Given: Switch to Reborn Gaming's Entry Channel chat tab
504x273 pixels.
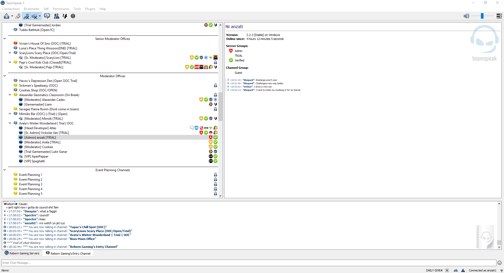Looking at the screenshot, I should [x=68, y=253].
